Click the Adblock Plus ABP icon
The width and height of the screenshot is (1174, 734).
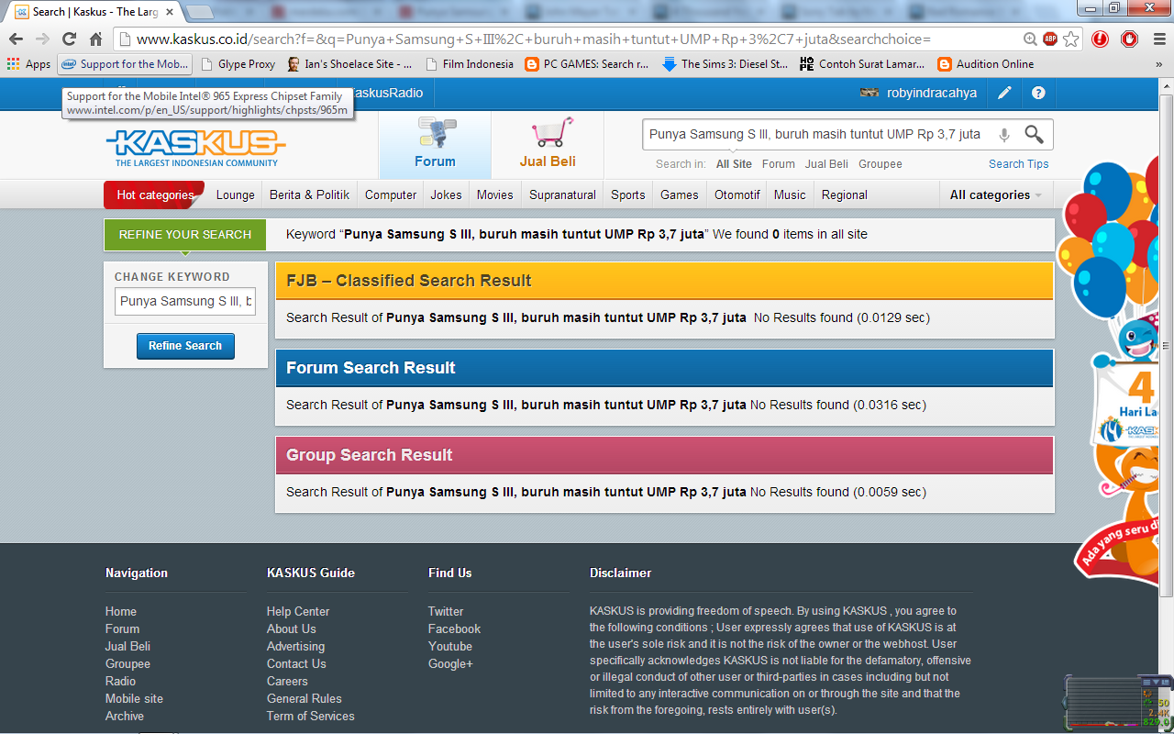coord(1050,39)
